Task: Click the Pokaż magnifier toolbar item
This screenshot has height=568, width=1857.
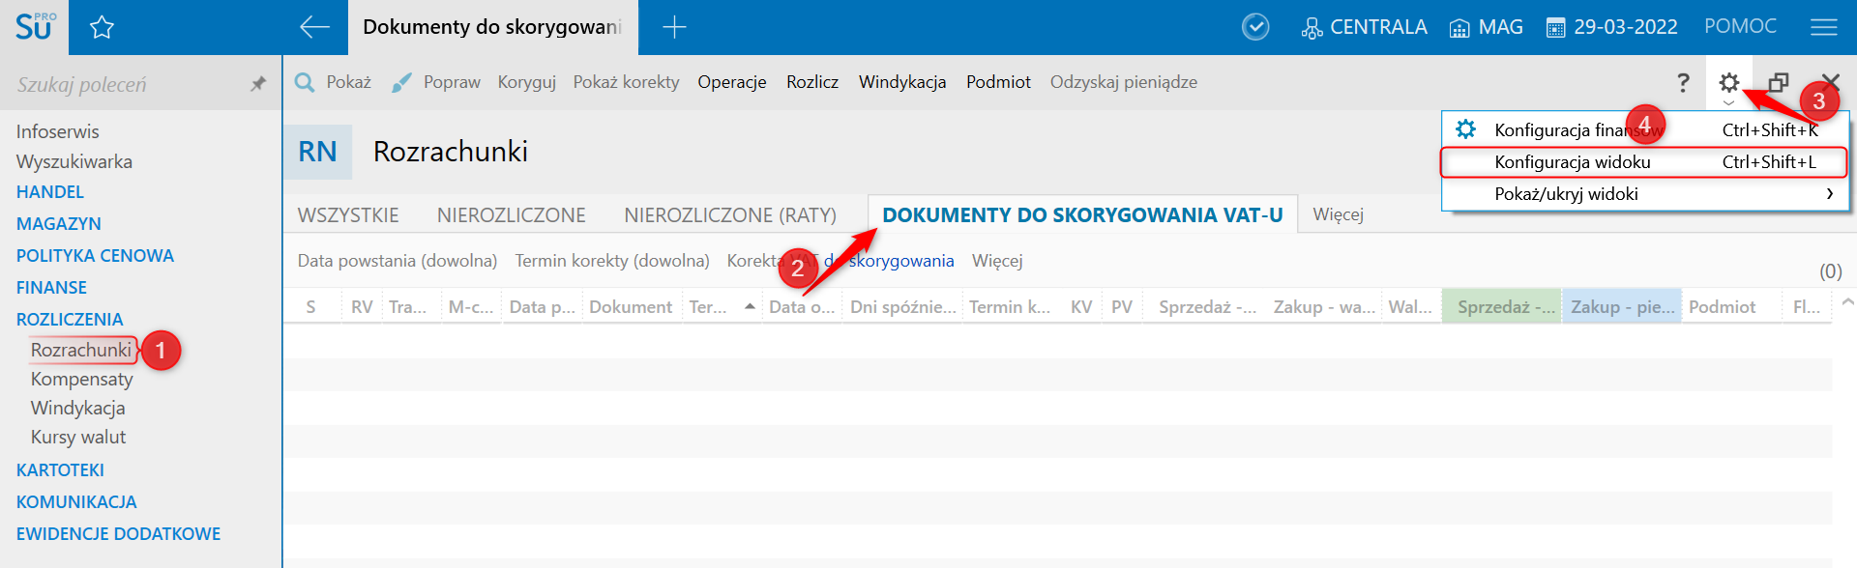Action: [x=333, y=82]
